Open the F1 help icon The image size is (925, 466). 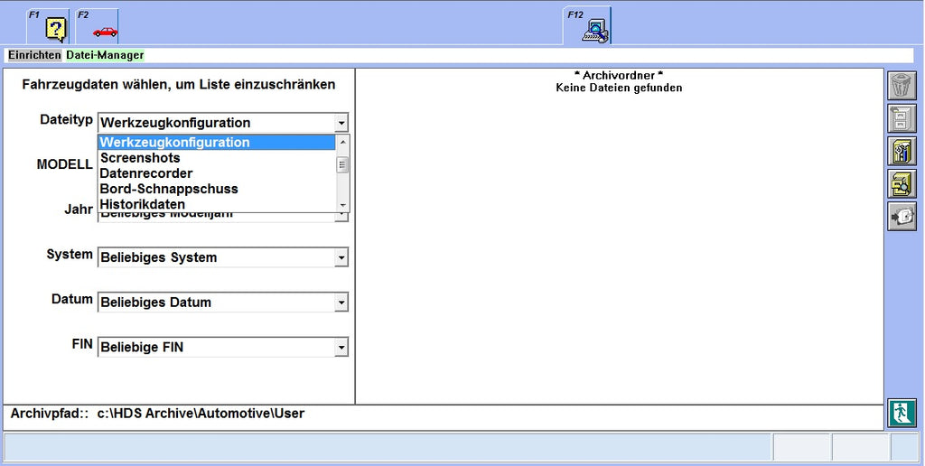[49, 26]
